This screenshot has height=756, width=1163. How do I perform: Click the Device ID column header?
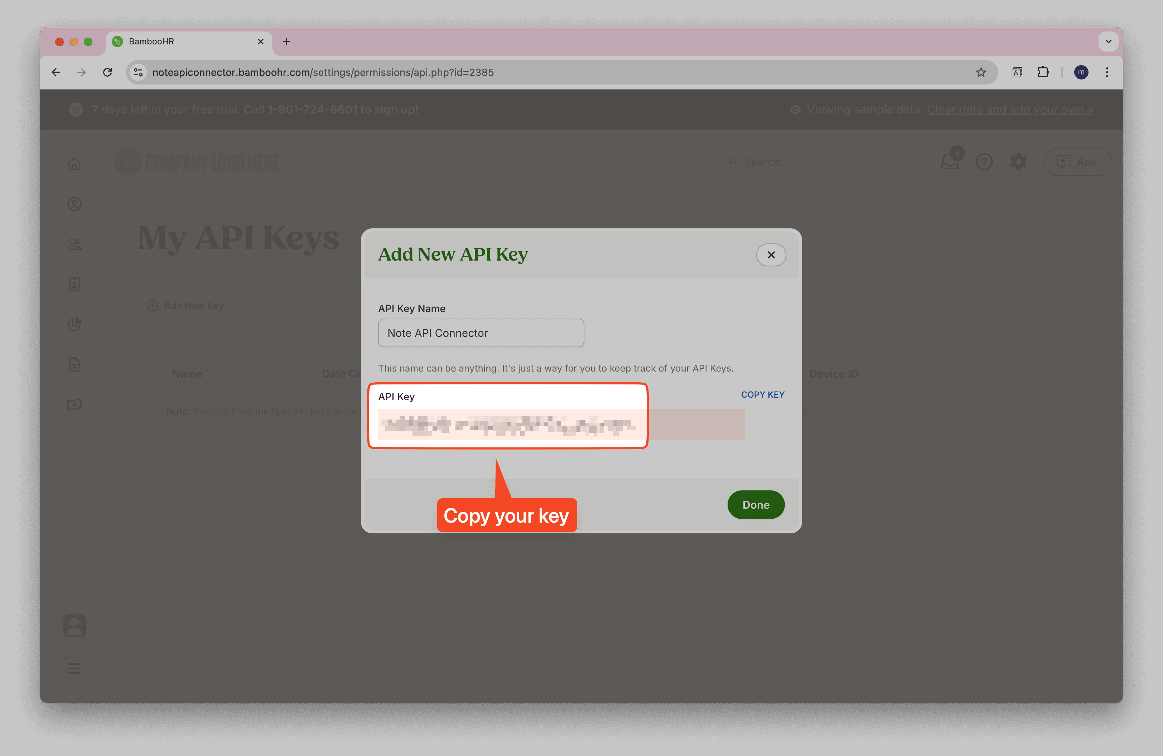[x=834, y=374]
